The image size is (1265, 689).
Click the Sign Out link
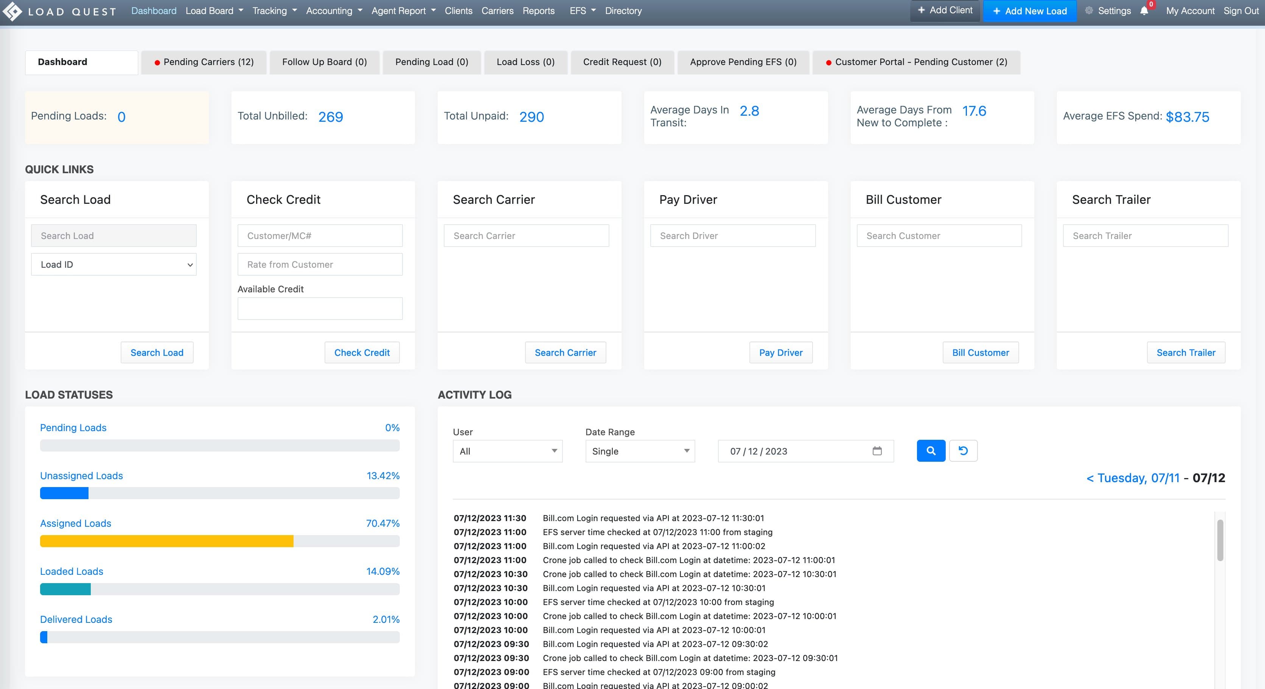click(1241, 11)
